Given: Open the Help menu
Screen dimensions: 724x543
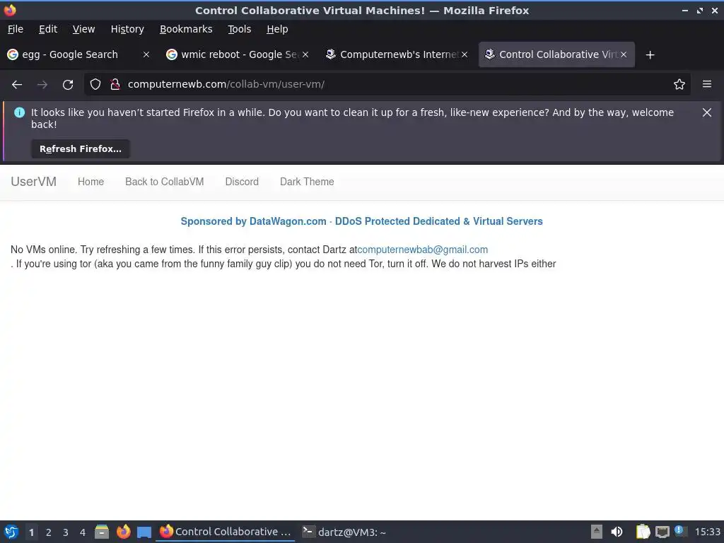Looking at the screenshot, I should pyautogui.click(x=277, y=29).
